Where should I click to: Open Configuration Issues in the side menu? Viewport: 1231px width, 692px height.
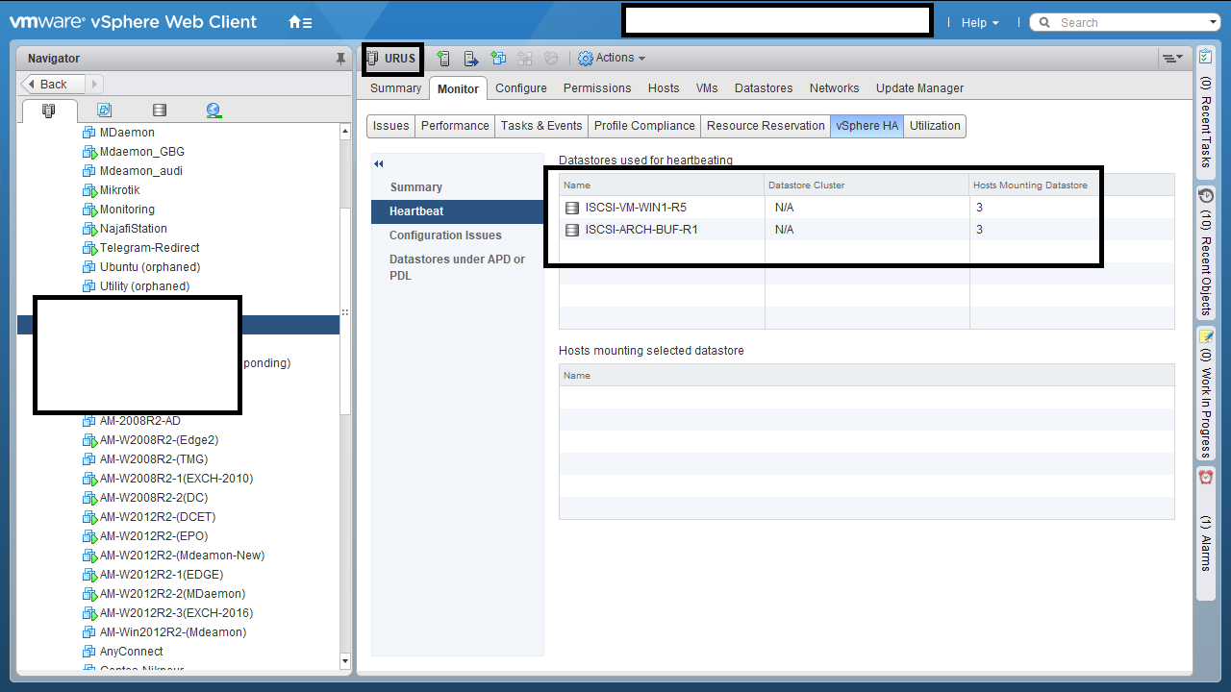point(445,235)
